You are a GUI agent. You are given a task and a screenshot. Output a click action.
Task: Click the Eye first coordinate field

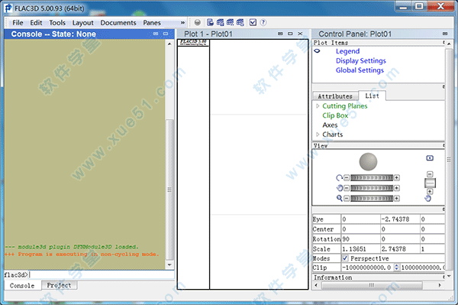tap(361, 219)
